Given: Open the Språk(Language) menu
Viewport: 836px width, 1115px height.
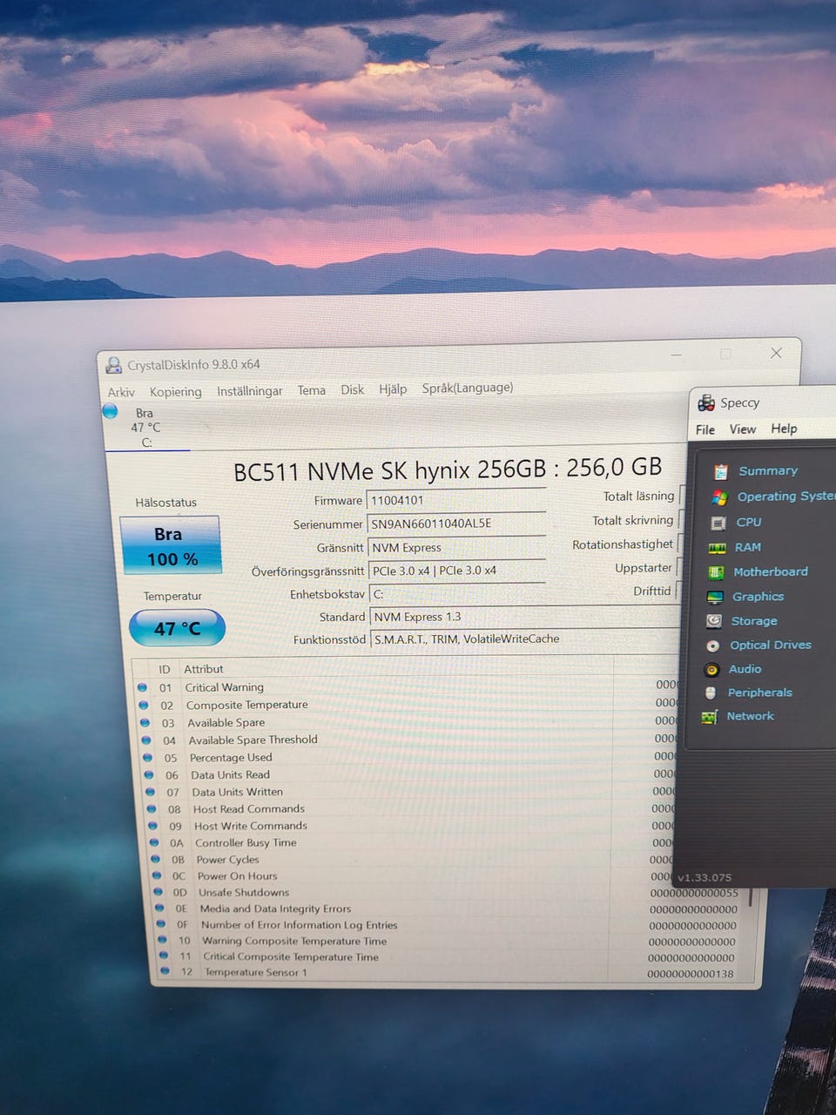Looking at the screenshot, I should (468, 388).
